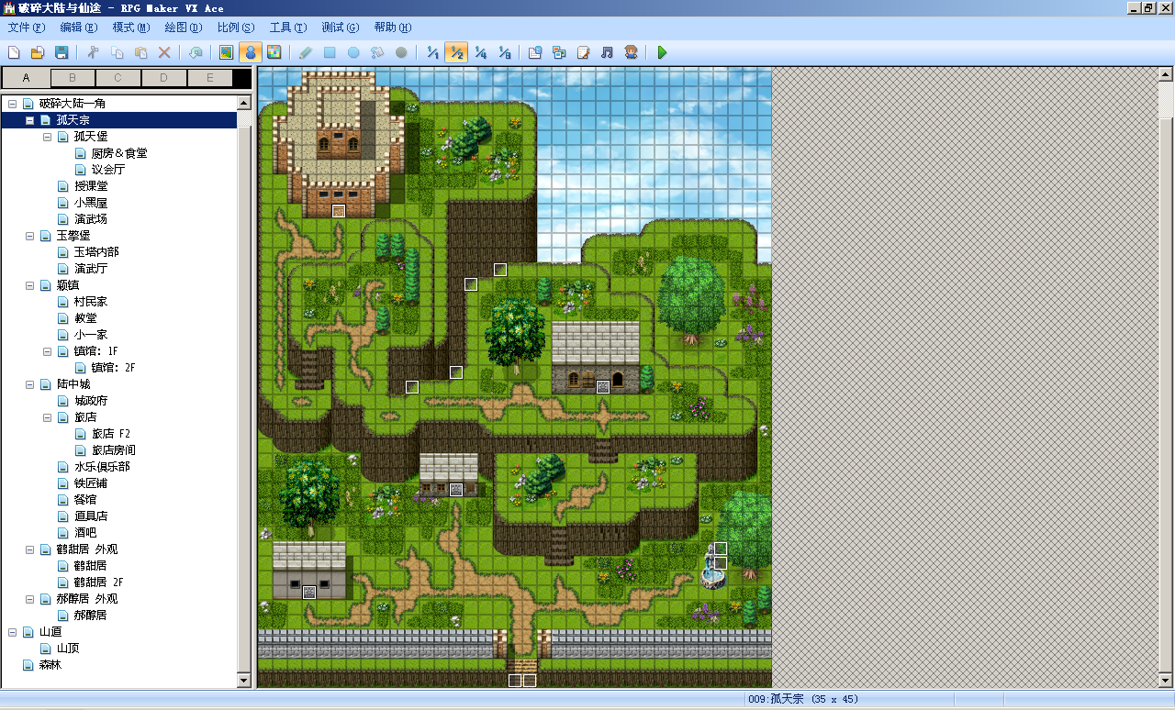1175x710 pixels.
Task: Open the Database icon
Action: click(x=535, y=52)
